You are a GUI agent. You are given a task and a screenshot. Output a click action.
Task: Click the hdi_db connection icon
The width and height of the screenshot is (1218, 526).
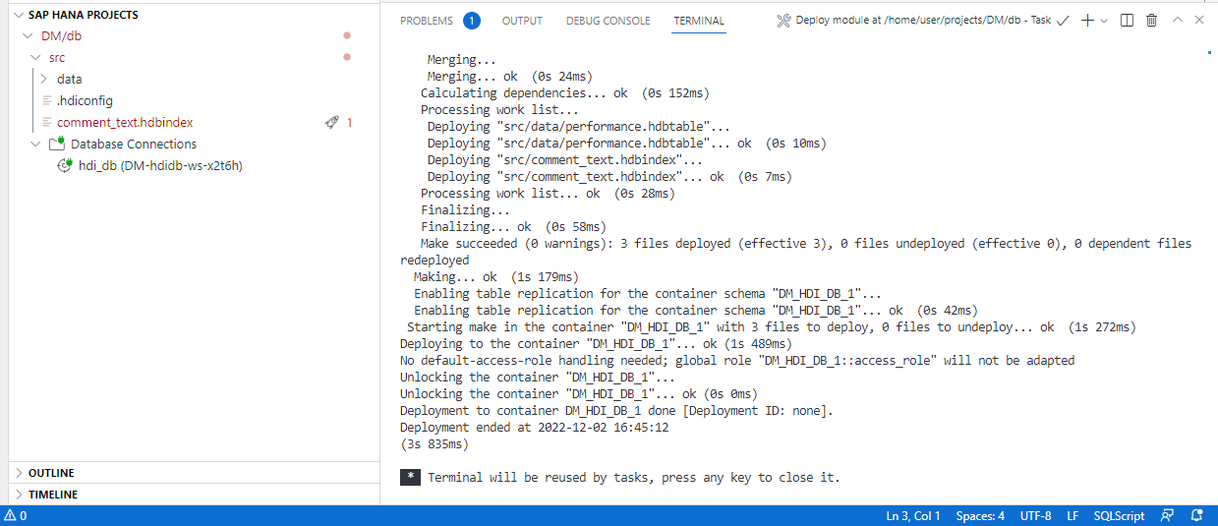[x=64, y=165]
